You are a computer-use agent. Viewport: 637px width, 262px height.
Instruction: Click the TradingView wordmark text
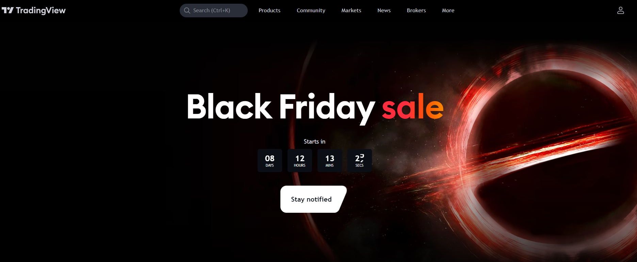click(x=40, y=11)
